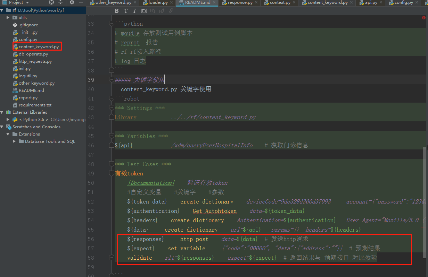428x277 pixels.
Task: Hide the Project panel with minimize icon
Action: click(81, 2)
